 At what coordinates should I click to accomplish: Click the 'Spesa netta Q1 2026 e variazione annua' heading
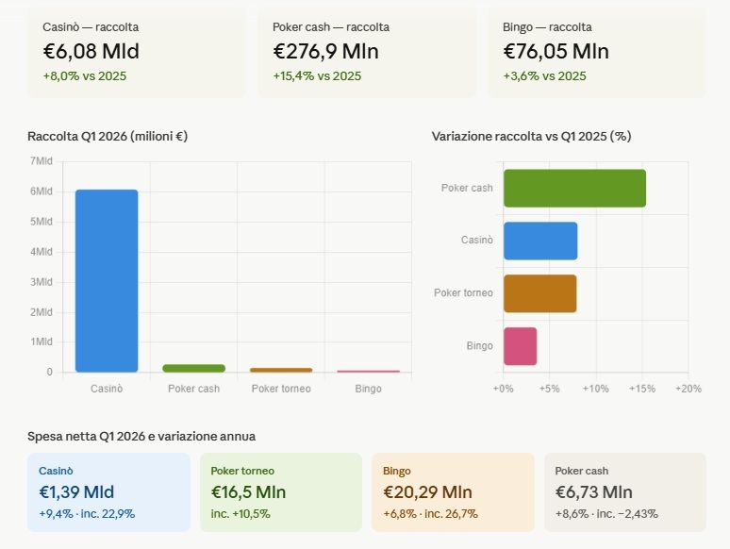[141, 436]
